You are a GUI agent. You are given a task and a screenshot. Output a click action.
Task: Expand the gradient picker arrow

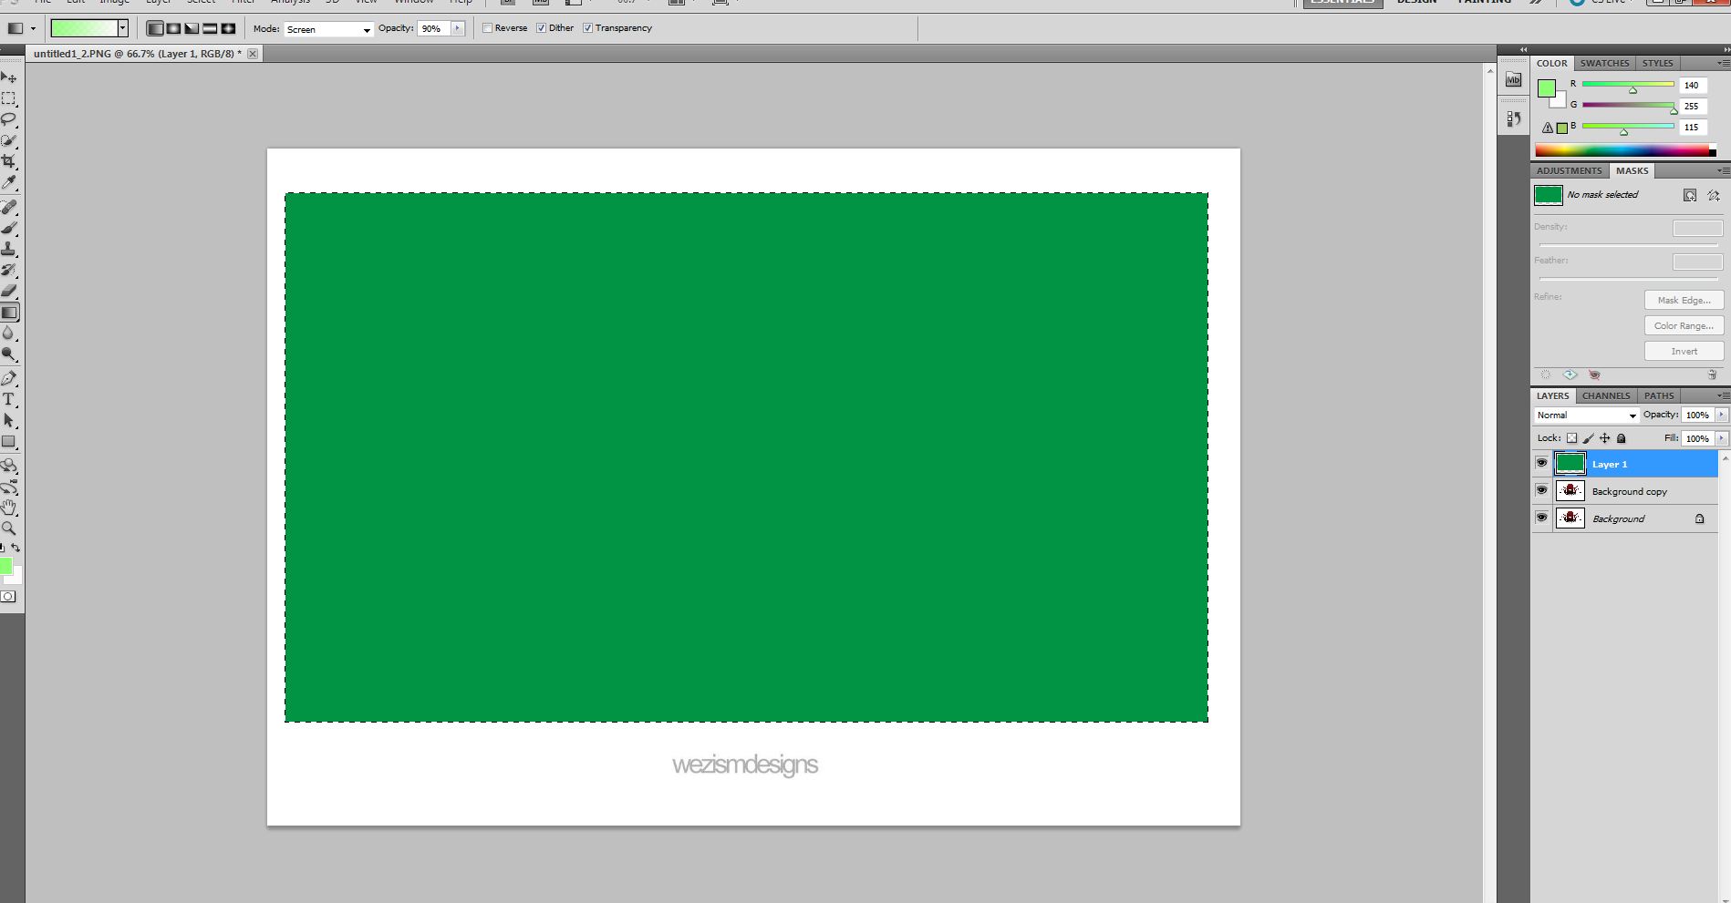[x=122, y=28]
